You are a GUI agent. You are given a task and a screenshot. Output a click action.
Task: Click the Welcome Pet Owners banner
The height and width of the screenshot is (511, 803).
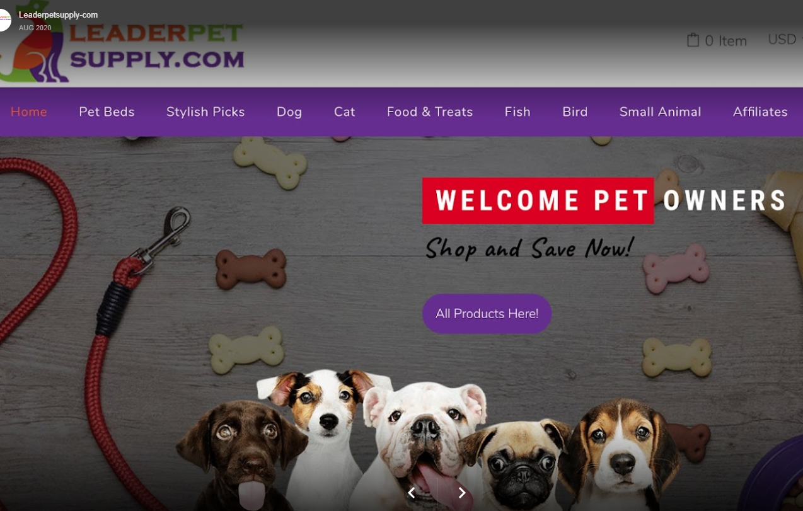(605, 200)
